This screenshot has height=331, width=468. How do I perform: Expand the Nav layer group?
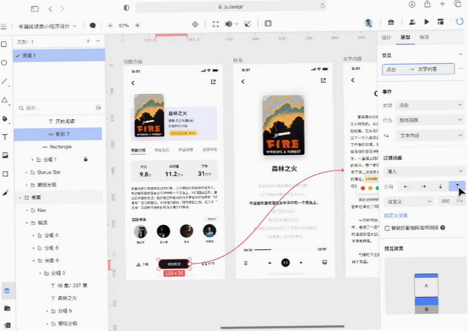coord(26,210)
